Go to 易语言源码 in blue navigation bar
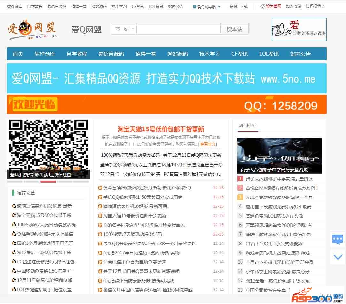This screenshot has width=346, height=304. tap(111, 54)
